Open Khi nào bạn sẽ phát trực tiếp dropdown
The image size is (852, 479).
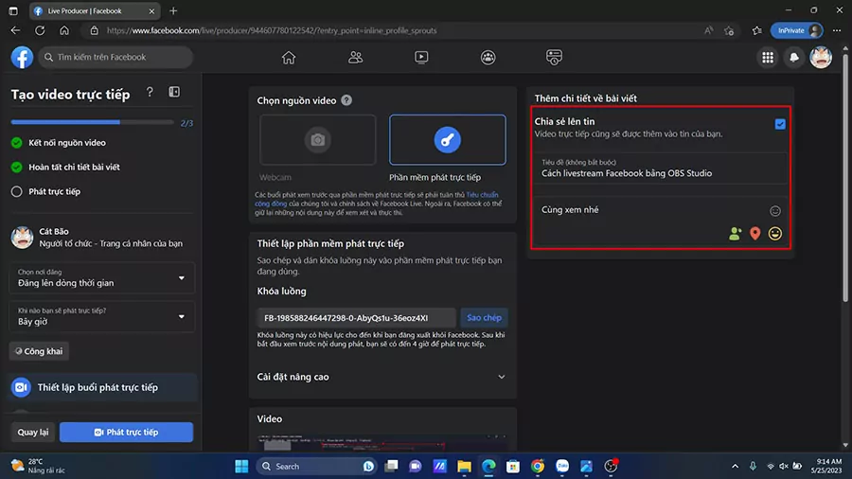[102, 316]
